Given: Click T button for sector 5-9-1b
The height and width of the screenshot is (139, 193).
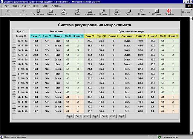Looking at the screenshot, I should coord(14,46).
